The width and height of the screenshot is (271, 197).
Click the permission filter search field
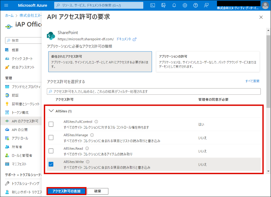[154, 92]
